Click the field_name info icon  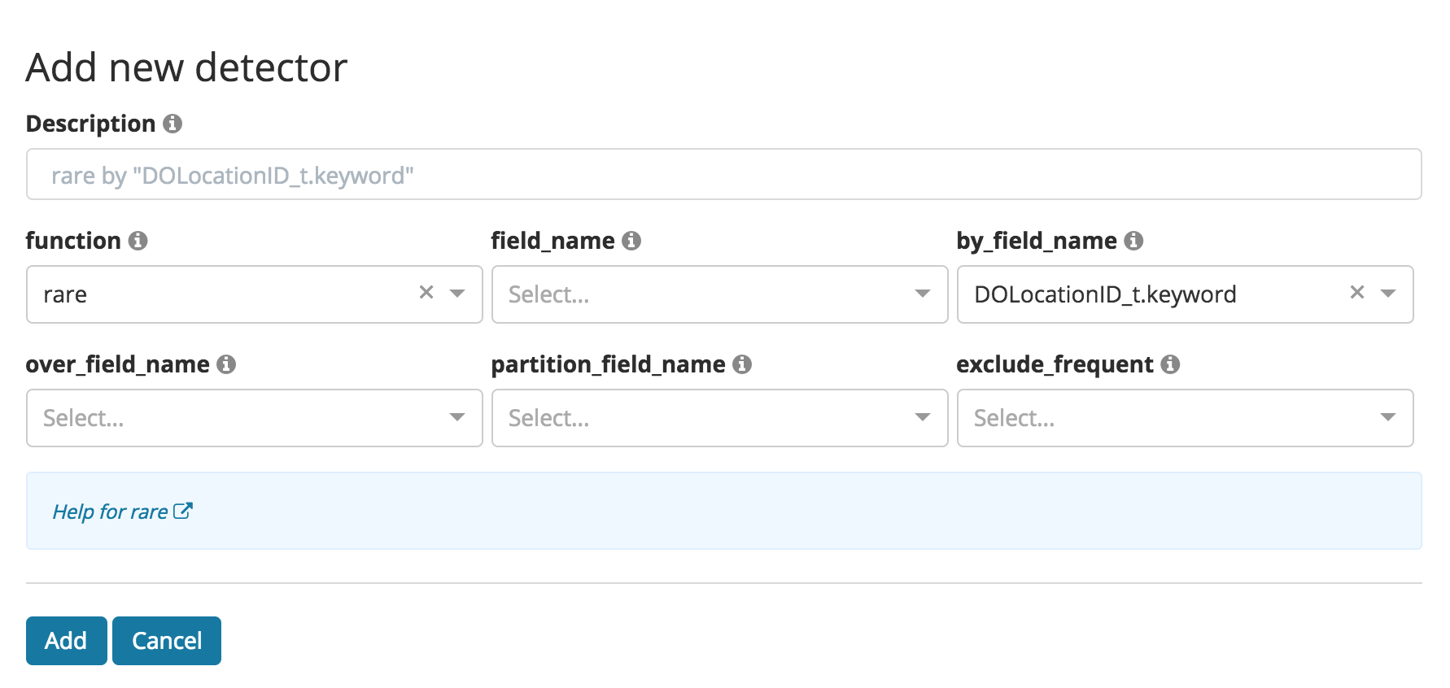pos(631,241)
